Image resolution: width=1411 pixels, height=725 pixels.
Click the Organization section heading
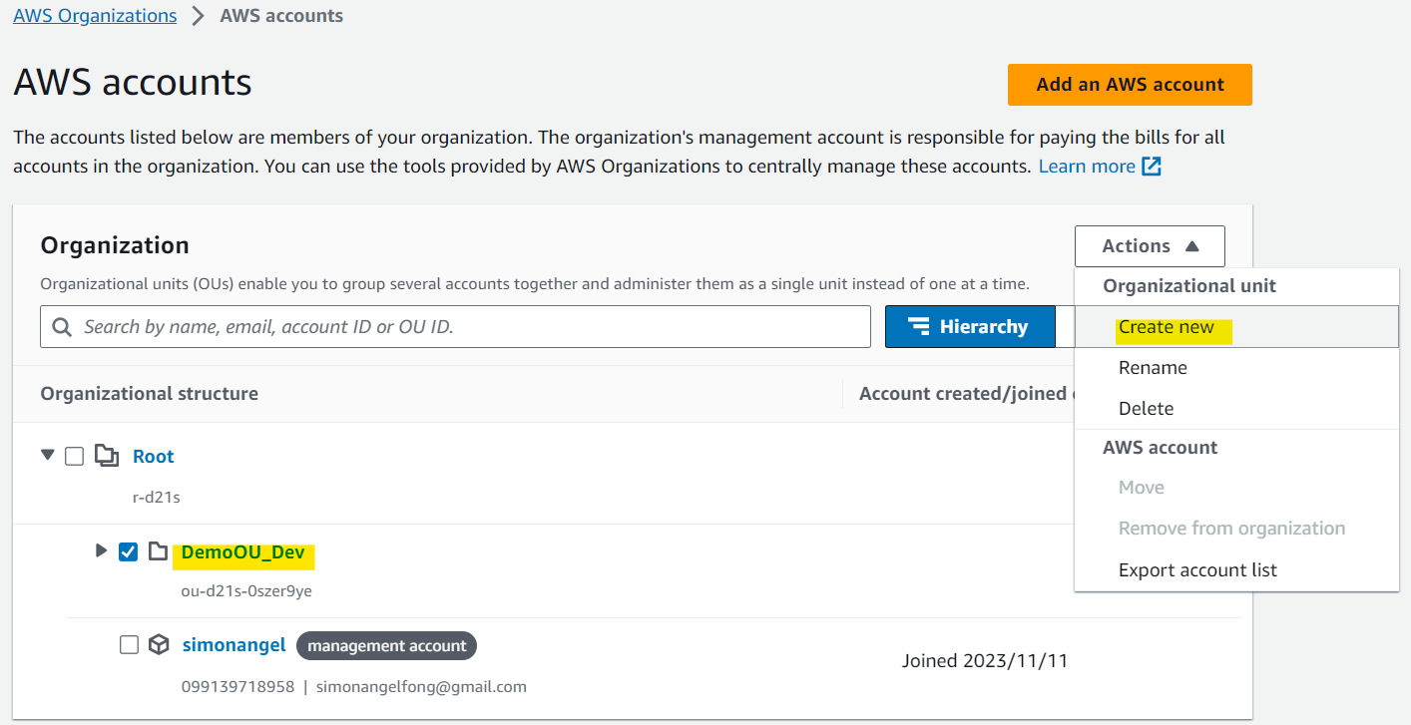[115, 245]
